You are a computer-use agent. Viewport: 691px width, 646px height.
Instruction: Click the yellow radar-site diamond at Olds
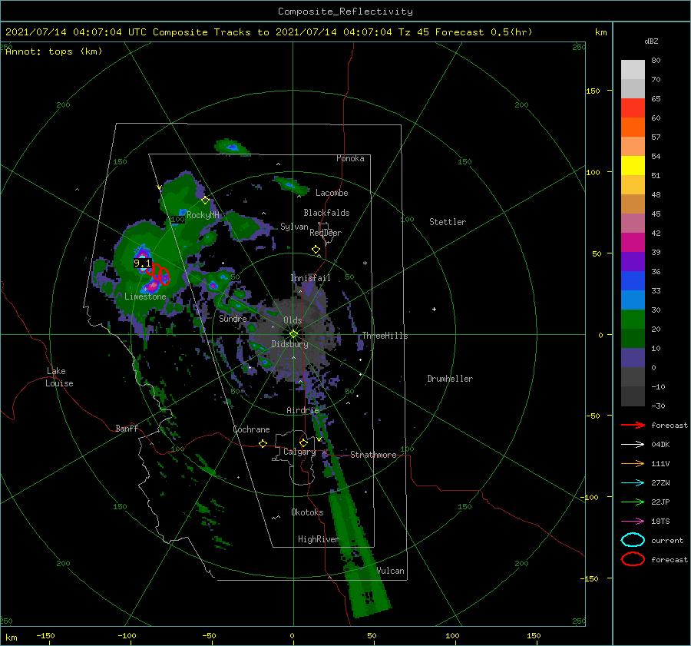293,334
